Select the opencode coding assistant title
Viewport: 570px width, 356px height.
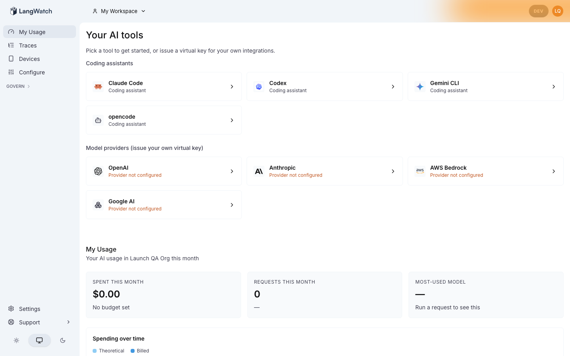point(122,117)
